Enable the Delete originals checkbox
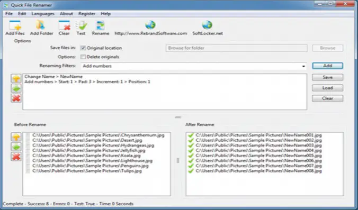Image resolution: width=358 pixels, height=210 pixels. 83,57
